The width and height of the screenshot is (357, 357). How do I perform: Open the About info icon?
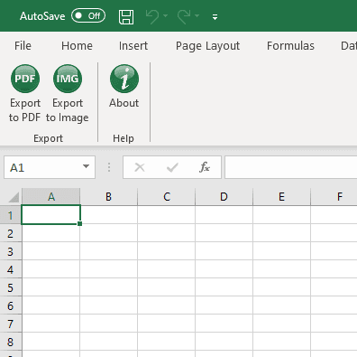124,79
